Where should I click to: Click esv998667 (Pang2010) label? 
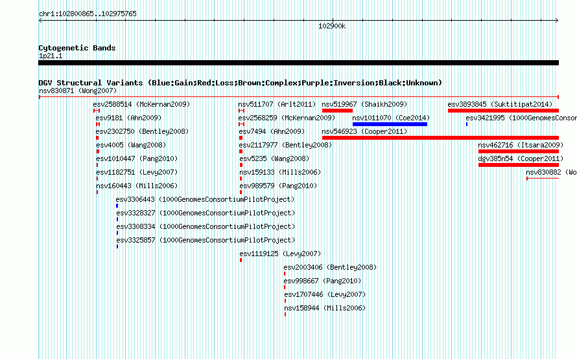click(323, 281)
